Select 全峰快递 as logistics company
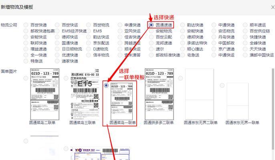The image size is (275, 160). pos(245,43)
